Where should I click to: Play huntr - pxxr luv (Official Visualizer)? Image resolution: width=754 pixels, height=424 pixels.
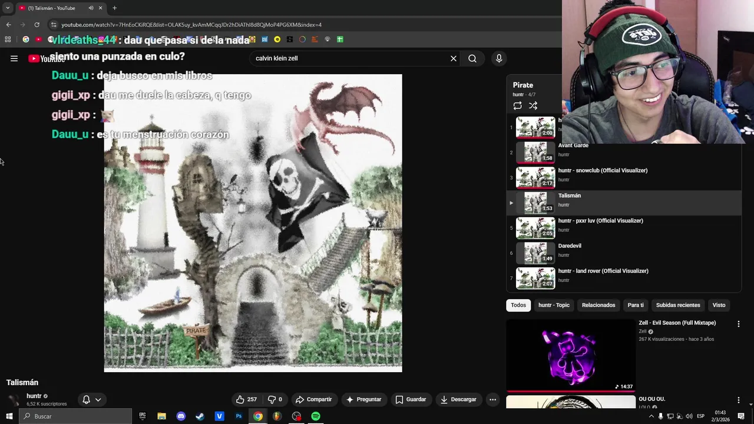[x=624, y=227]
